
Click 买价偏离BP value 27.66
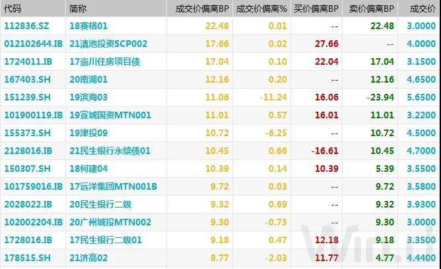[x=327, y=44]
